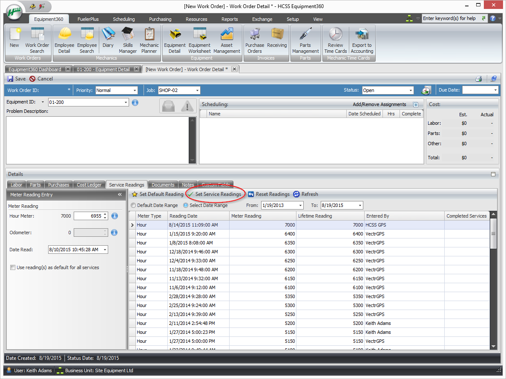506x379 pixels.
Task: Click the print icon in toolbar
Action: coord(479,79)
